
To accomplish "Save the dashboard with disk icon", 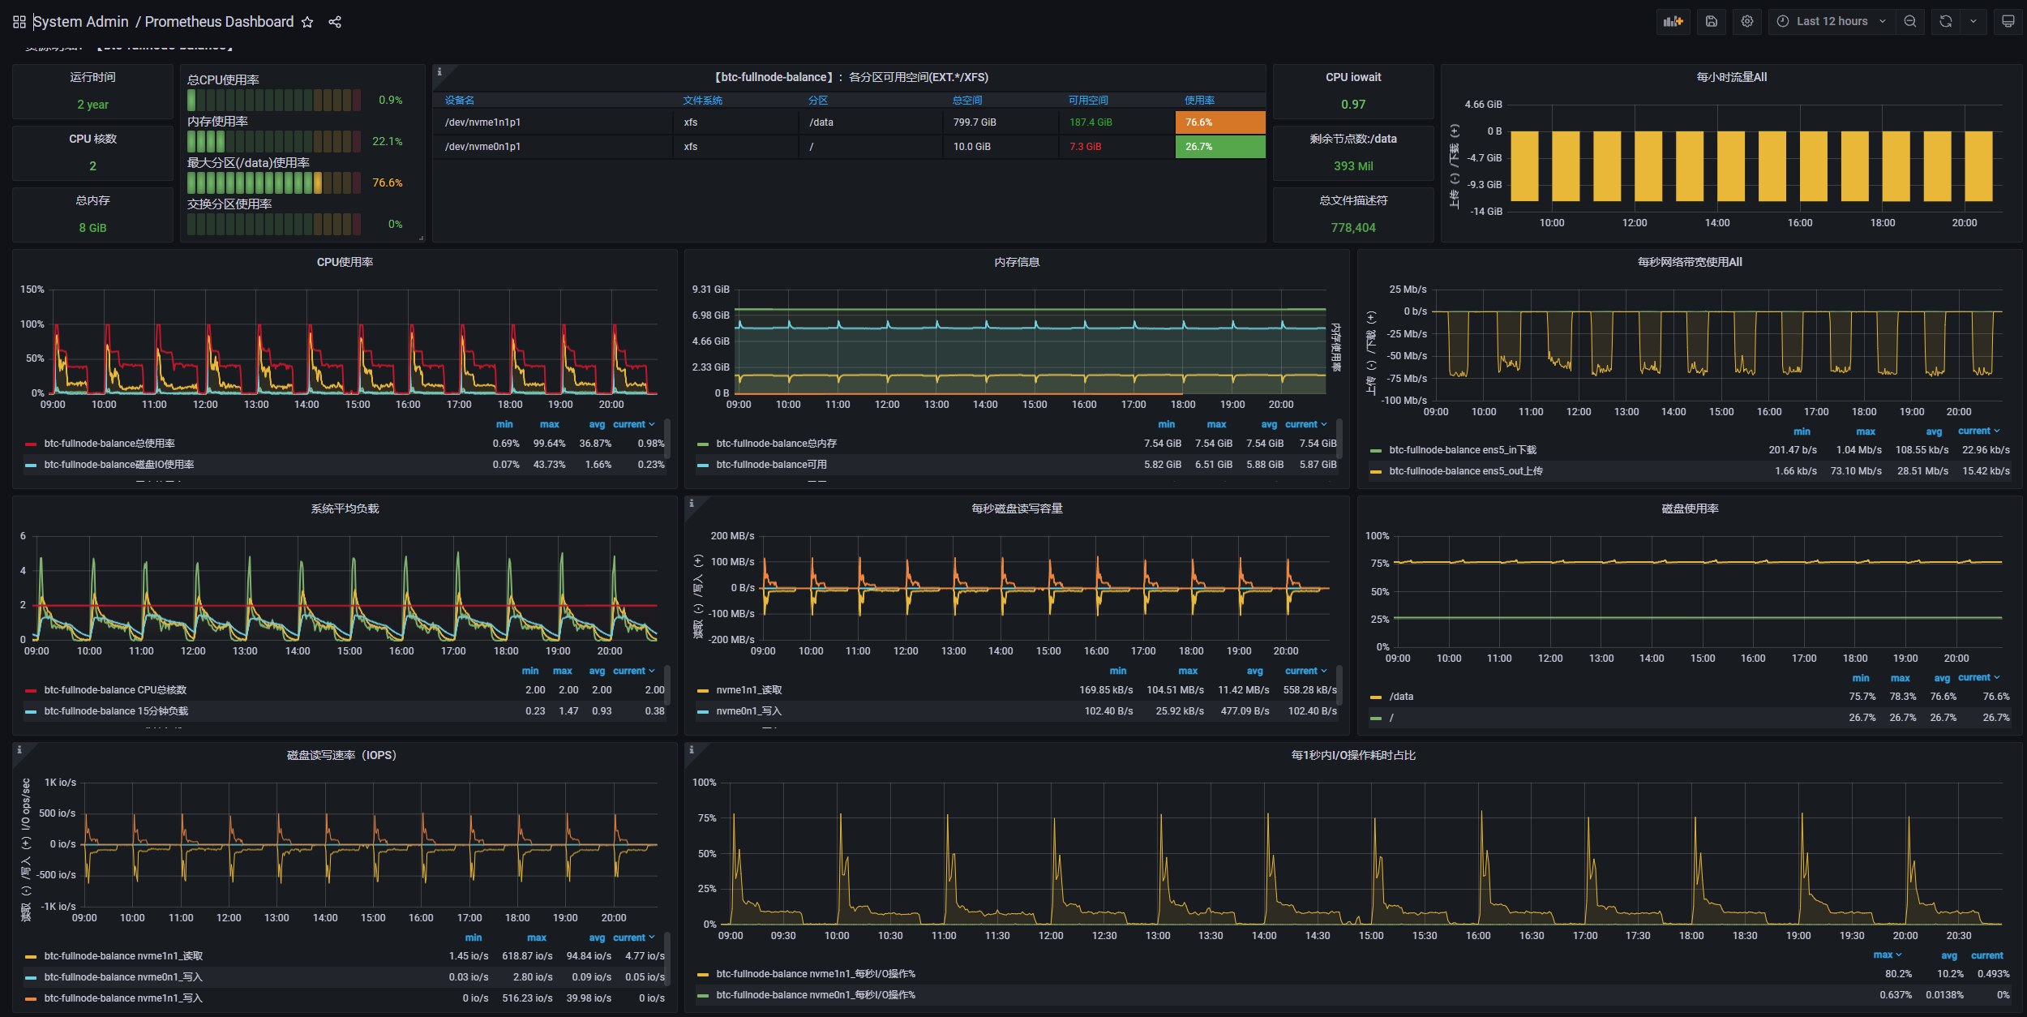I will point(1711,22).
